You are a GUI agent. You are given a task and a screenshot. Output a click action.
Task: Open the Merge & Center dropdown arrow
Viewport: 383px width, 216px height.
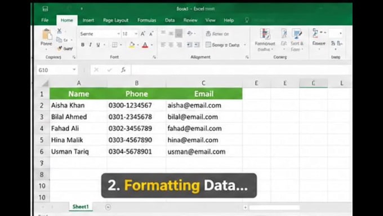245,45
